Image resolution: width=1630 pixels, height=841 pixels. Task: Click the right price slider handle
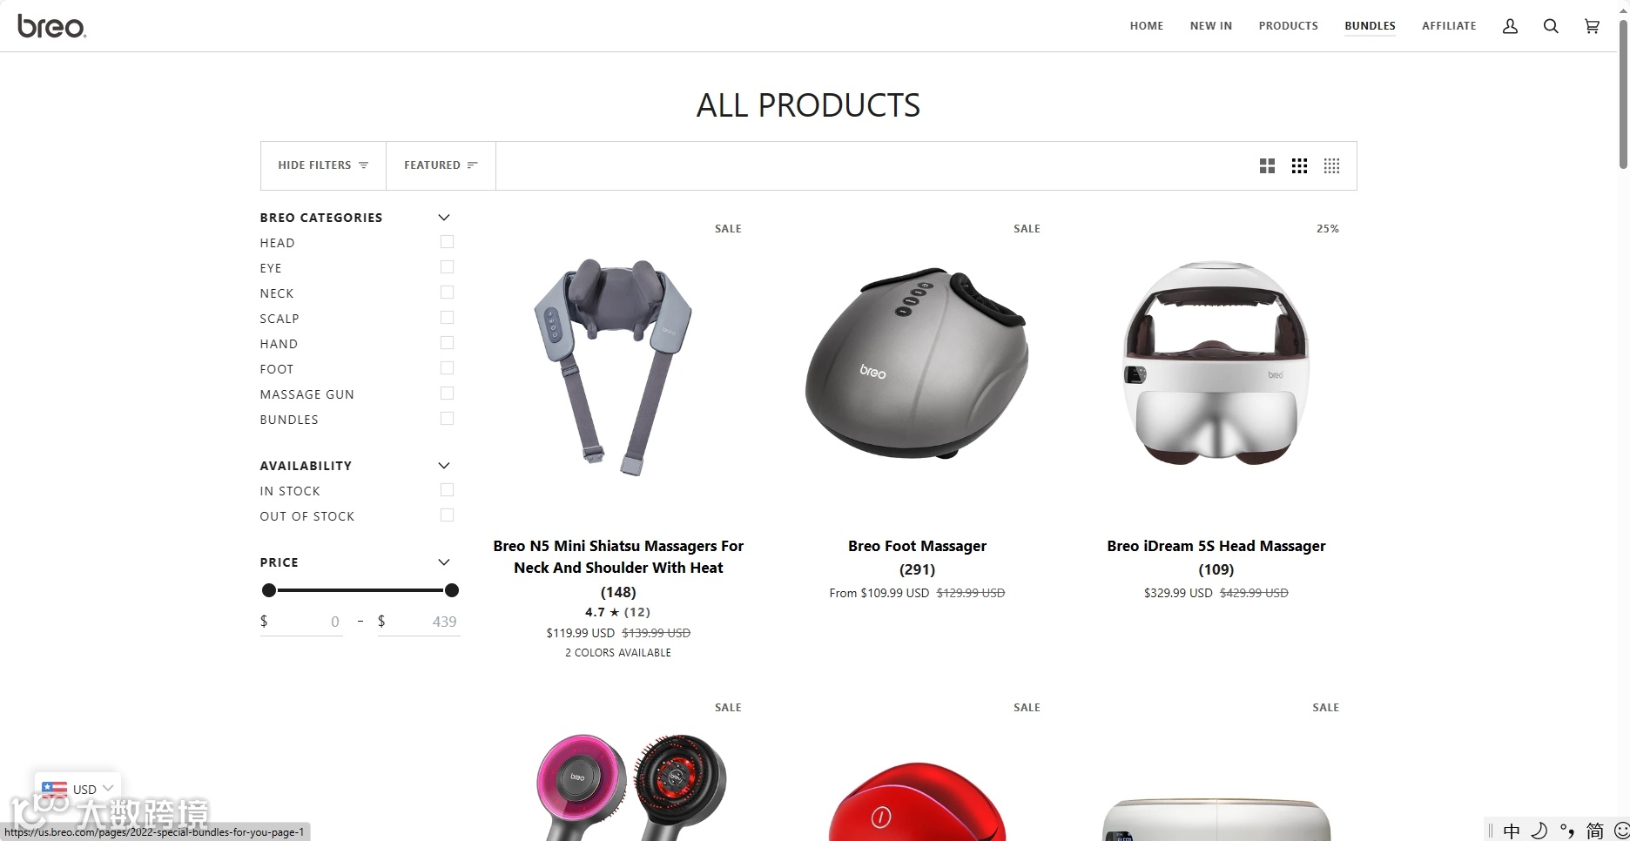pyautogui.click(x=452, y=590)
